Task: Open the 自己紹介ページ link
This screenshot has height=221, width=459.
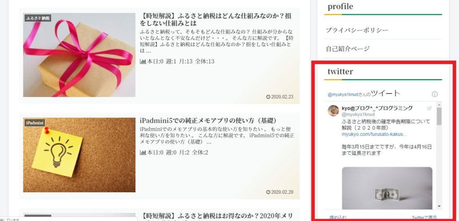Action: (348, 48)
